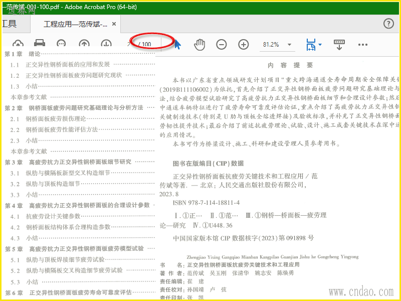This screenshot has width=401, height=301.
Task: Click entry 4.2 钢桥面板结构体系合理构造参数
Action: 82,227
